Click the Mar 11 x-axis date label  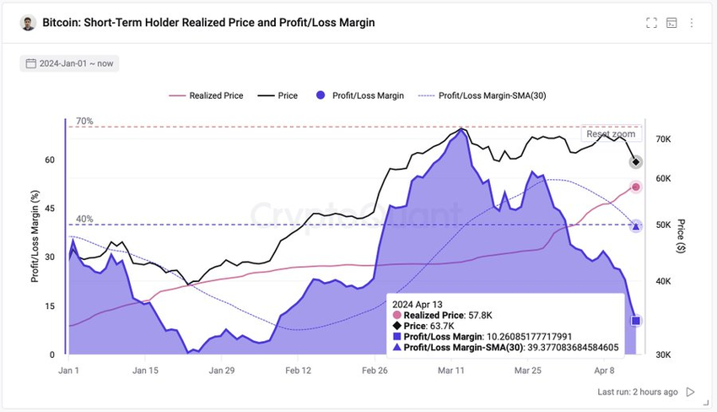[x=453, y=370]
